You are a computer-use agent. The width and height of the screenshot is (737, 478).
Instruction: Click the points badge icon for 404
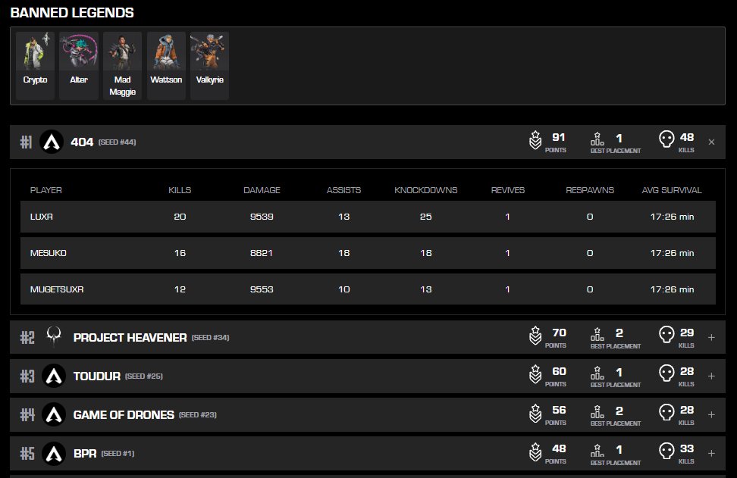coord(535,140)
